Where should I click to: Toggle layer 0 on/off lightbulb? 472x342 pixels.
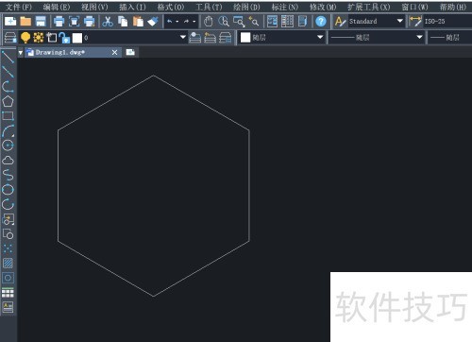pyautogui.click(x=25, y=38)
